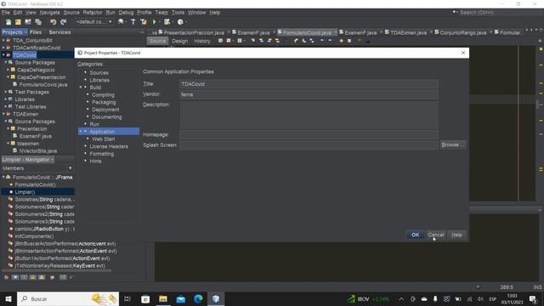The image size is (544, 306).
Task: Open the default config dropdown
Action: point(94,22)
